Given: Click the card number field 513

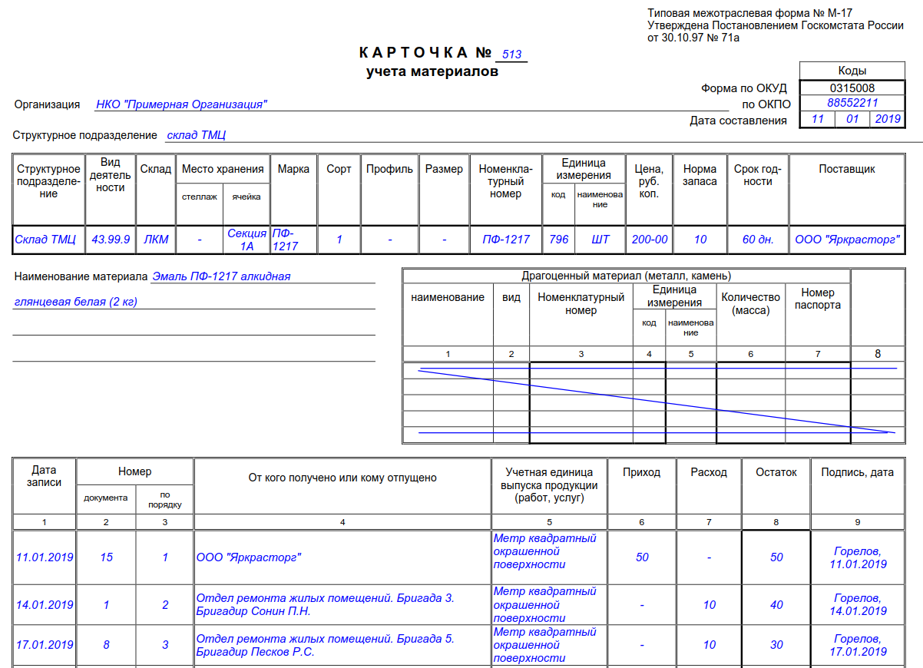Looking at the screenshot, I should pyautogui.click(x=511, y=55).
